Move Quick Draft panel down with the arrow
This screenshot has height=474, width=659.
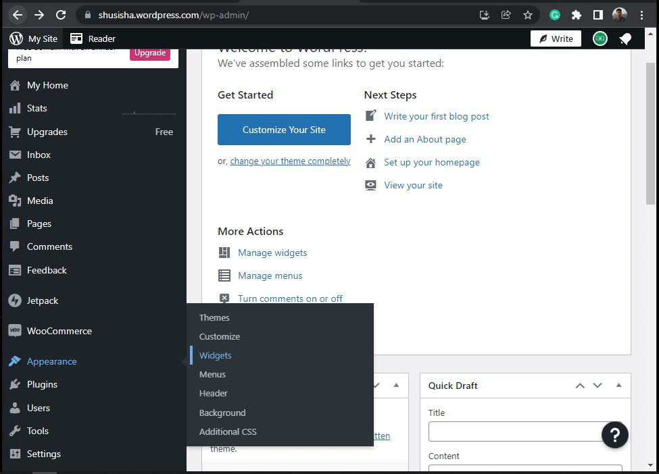[597, 386]
